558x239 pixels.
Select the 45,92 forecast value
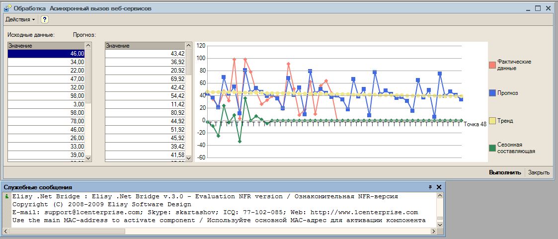pyautogui.click(x=146, y=138)
